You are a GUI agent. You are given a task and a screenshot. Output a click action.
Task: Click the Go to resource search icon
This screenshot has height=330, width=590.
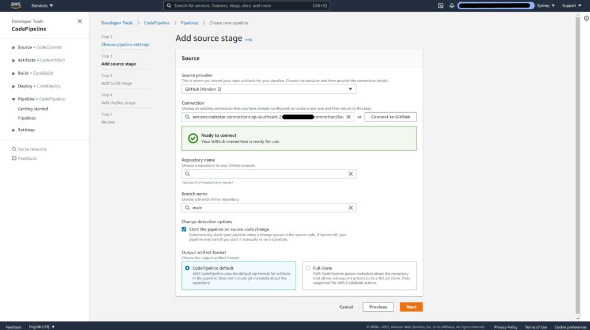pyautogui.click(x=14, y=149)
